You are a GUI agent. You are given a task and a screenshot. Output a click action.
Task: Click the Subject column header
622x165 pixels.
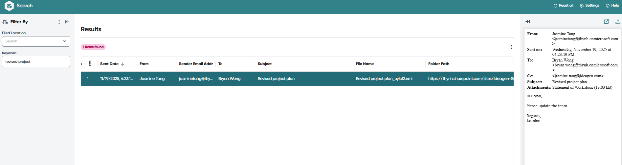point(265,64)
